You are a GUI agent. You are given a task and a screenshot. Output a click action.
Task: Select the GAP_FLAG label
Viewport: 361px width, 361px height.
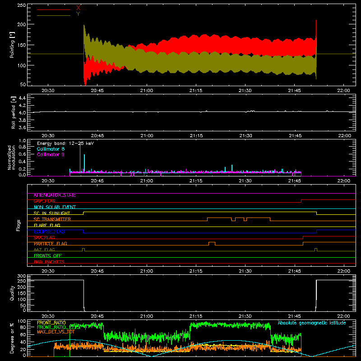pos(45,201)
